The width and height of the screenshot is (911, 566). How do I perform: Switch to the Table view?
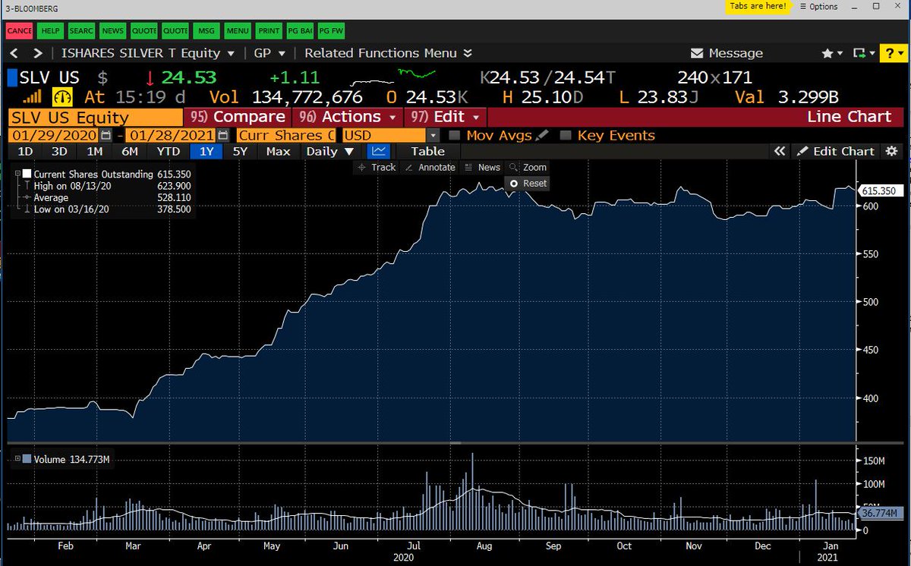point(427,151)
